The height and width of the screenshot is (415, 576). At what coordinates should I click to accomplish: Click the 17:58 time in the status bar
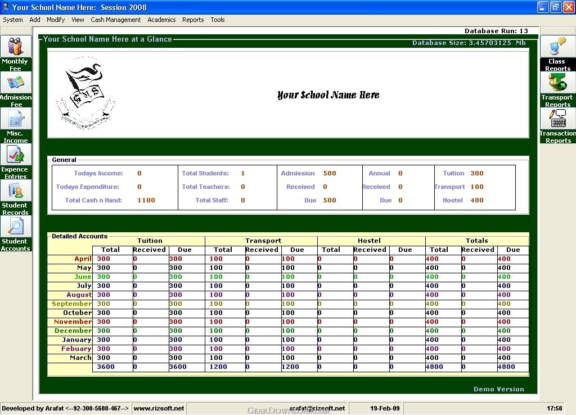[x=554, y=408]
